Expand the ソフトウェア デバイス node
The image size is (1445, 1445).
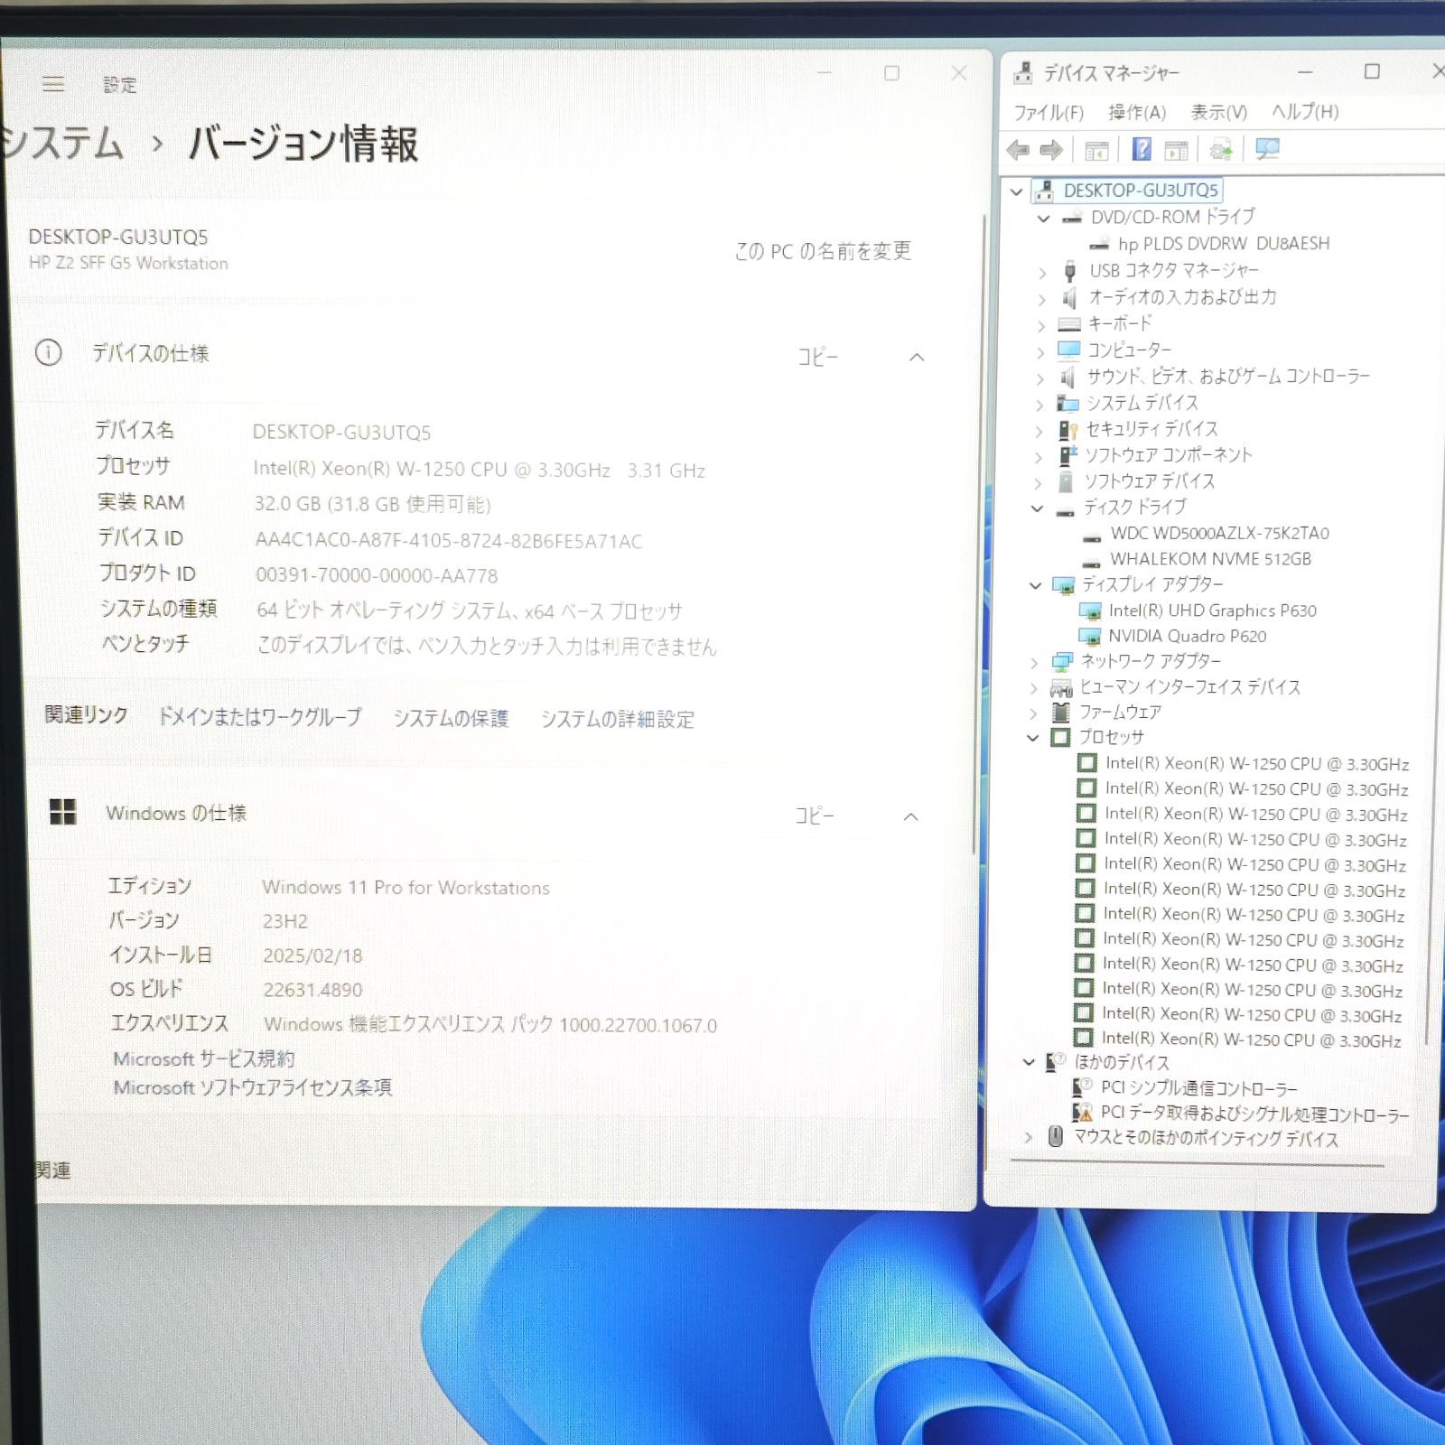(1038, 483)
